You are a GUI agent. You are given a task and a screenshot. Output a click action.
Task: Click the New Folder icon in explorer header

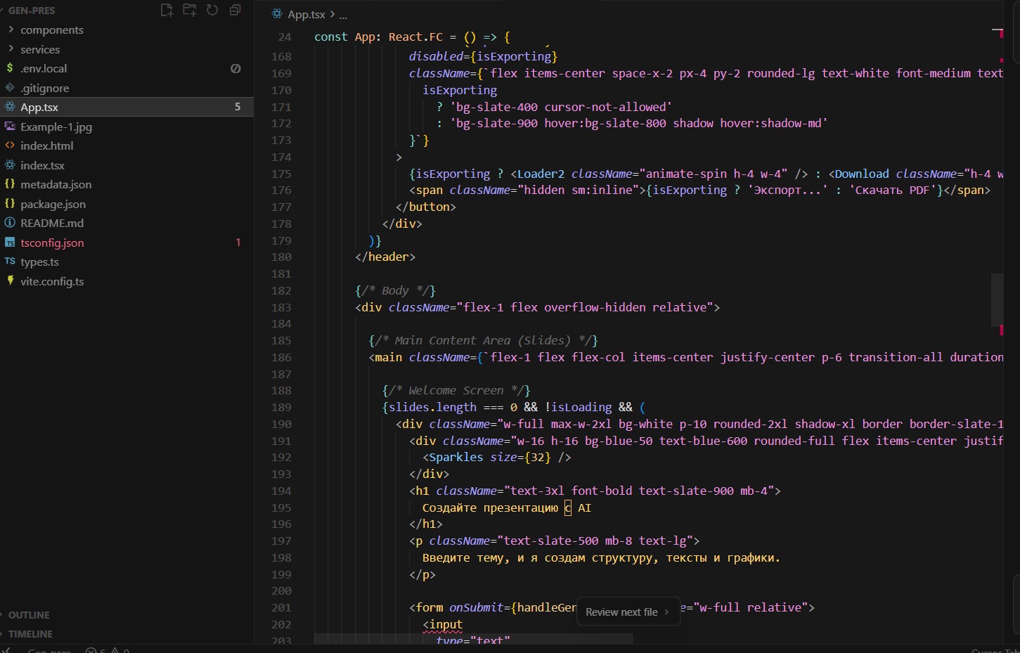(189, 10)
